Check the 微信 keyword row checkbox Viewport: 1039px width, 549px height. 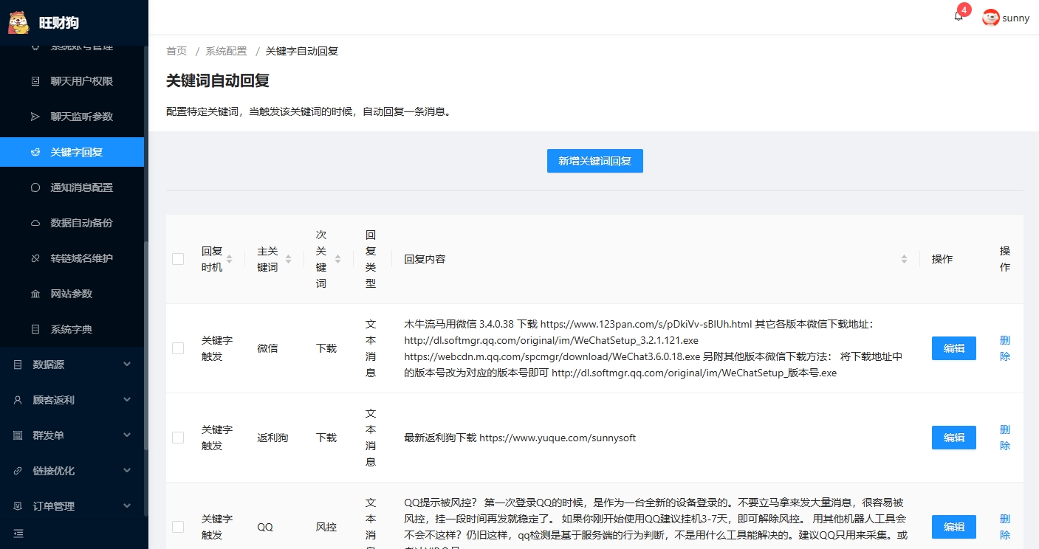(178, 348)
